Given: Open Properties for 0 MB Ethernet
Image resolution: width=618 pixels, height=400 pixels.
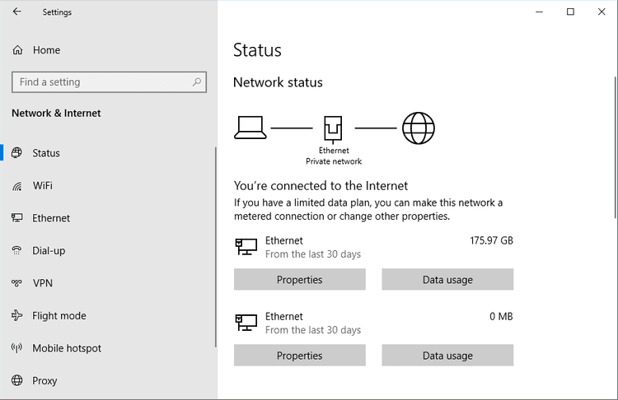Looking at the screenshot, I should point(299,356).
